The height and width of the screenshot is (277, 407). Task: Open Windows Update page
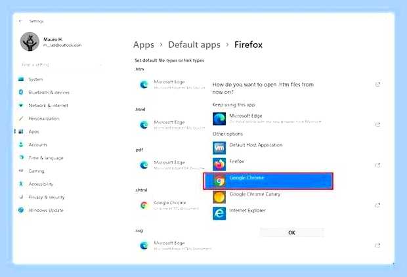(x=46, y=210)
